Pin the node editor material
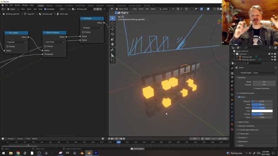The height and width of the screenshot is (156, 278). point(104,9)
